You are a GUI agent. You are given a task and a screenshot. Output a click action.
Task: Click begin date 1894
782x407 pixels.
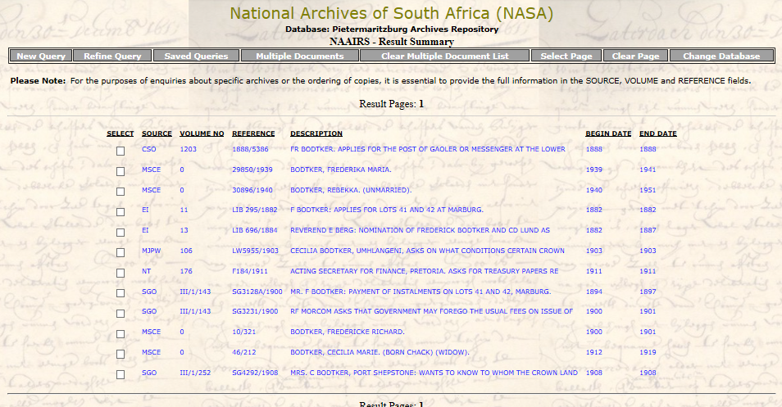[594, 292]
